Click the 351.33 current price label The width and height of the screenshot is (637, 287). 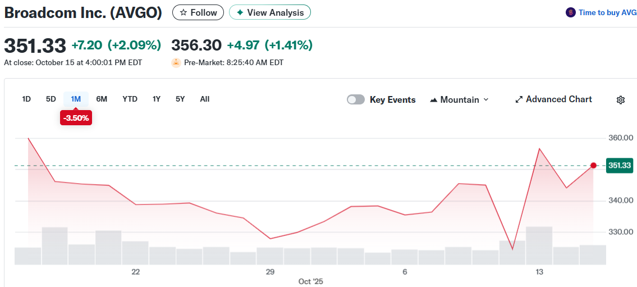point(620,165)
